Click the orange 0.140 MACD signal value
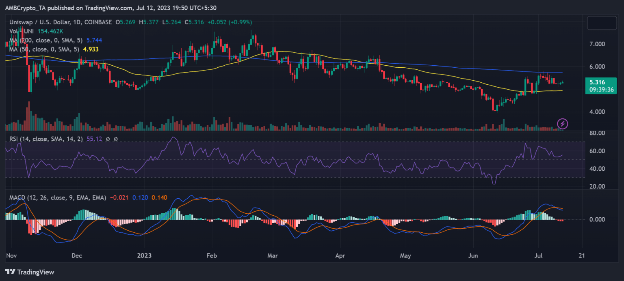 tap(159, 197)
